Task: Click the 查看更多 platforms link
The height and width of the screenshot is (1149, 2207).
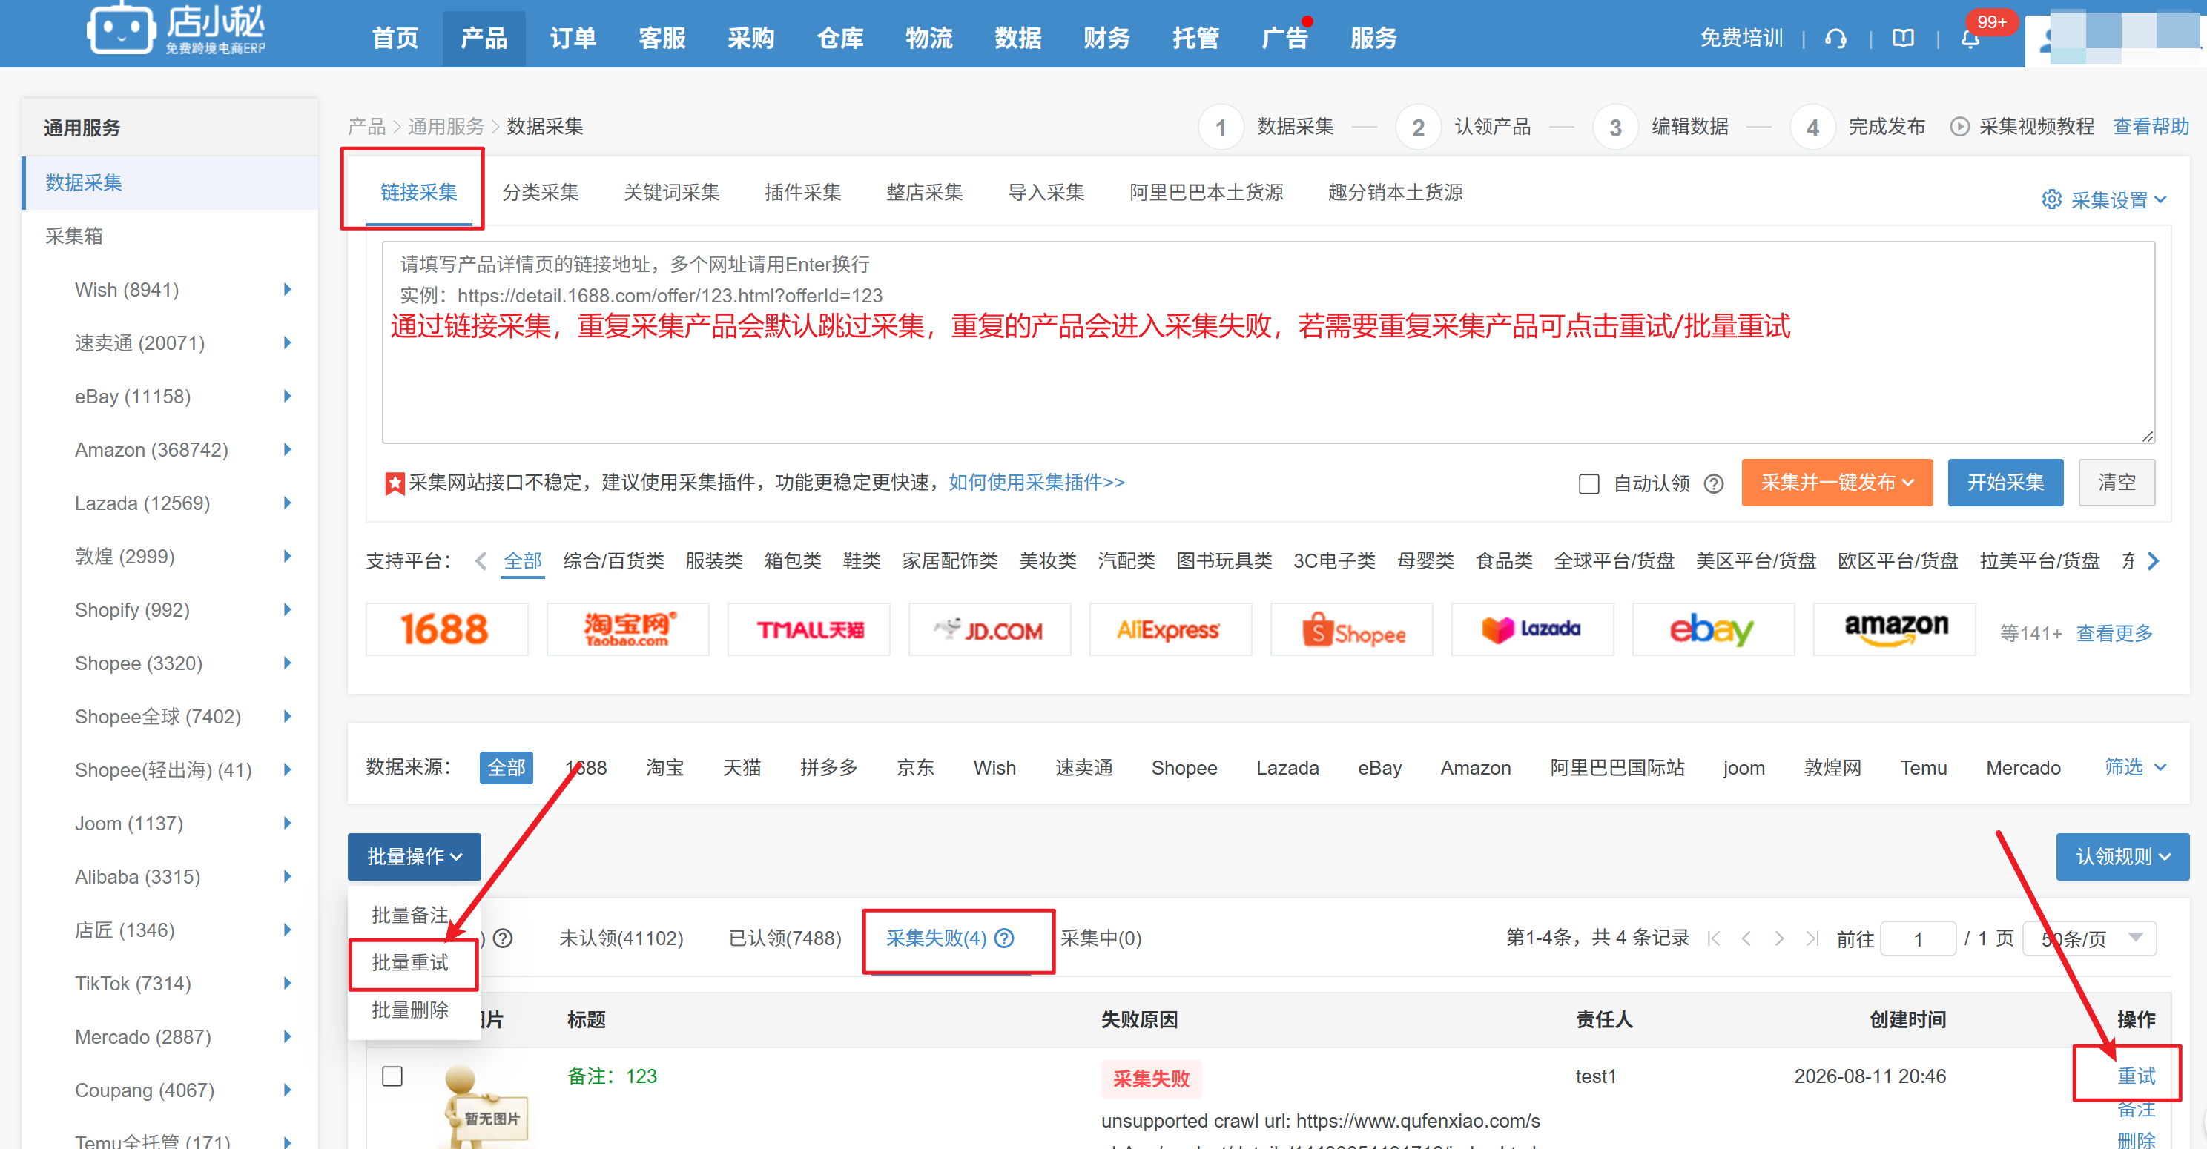Action: [x=2114, y=633]
